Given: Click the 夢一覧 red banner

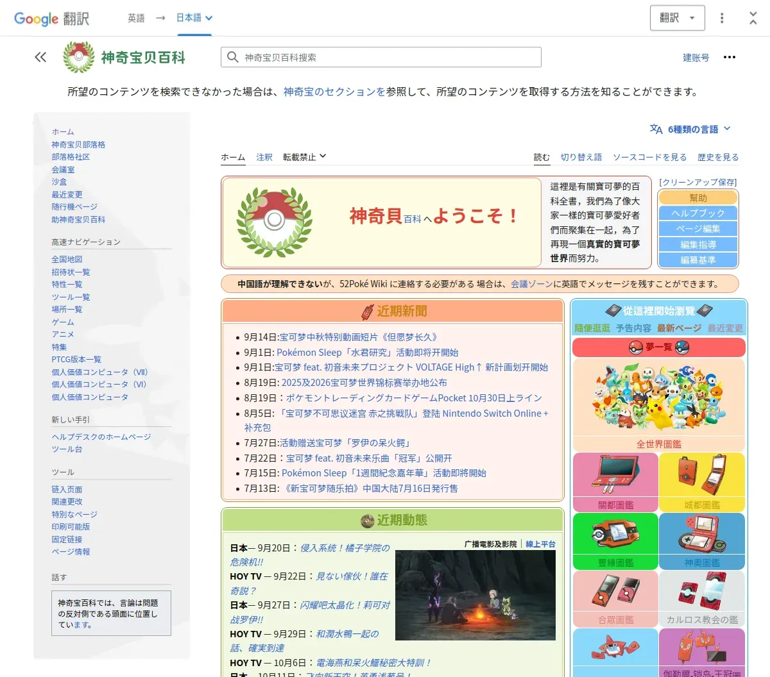Looking at the screenshot, I should (659, 347).
